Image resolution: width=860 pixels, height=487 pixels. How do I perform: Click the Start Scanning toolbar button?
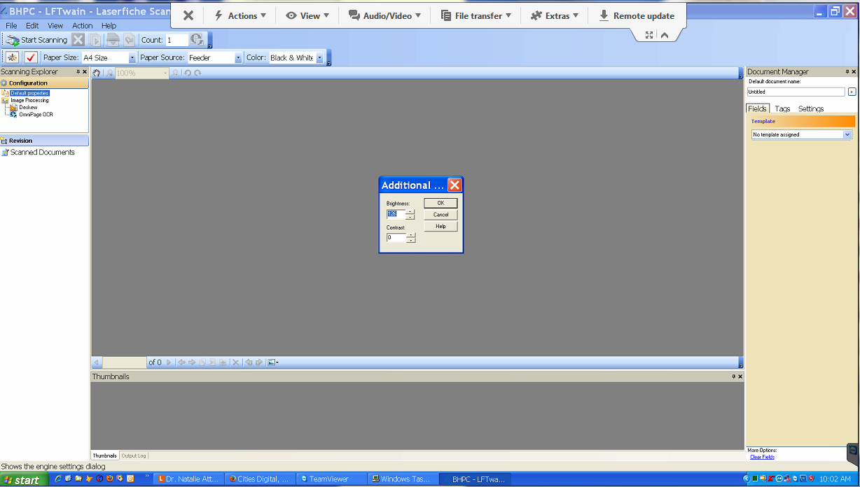37,41
